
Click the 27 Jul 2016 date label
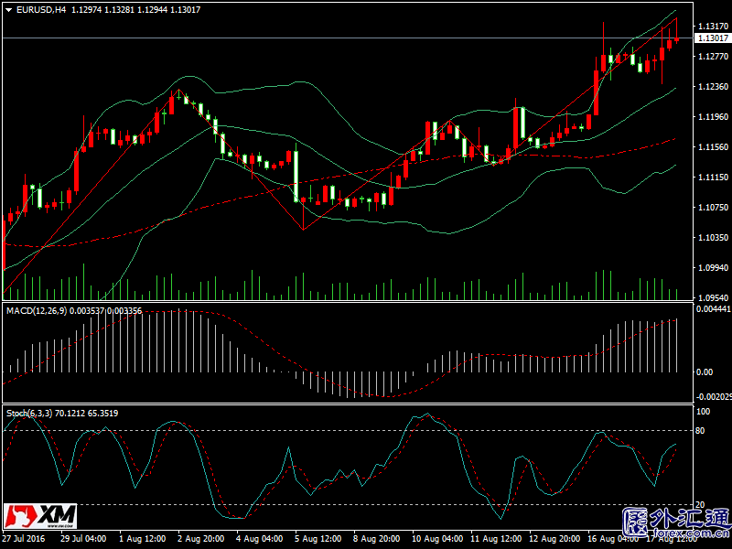pyautogui.click(x=24, y=538)
